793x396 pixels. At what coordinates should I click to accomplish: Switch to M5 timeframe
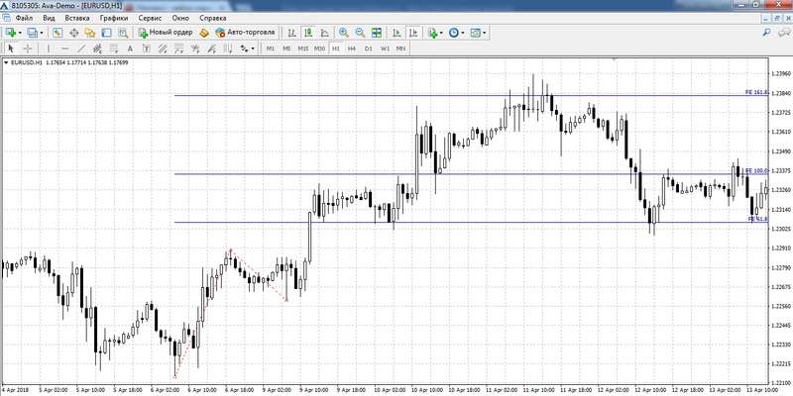coord(286,49)
